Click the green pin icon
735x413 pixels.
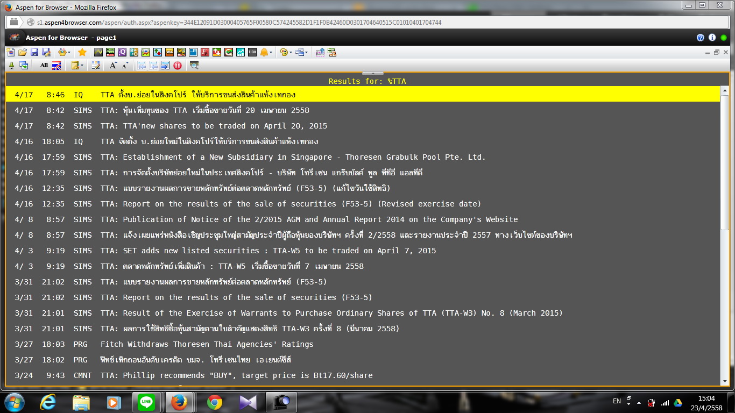coord(12,66)
